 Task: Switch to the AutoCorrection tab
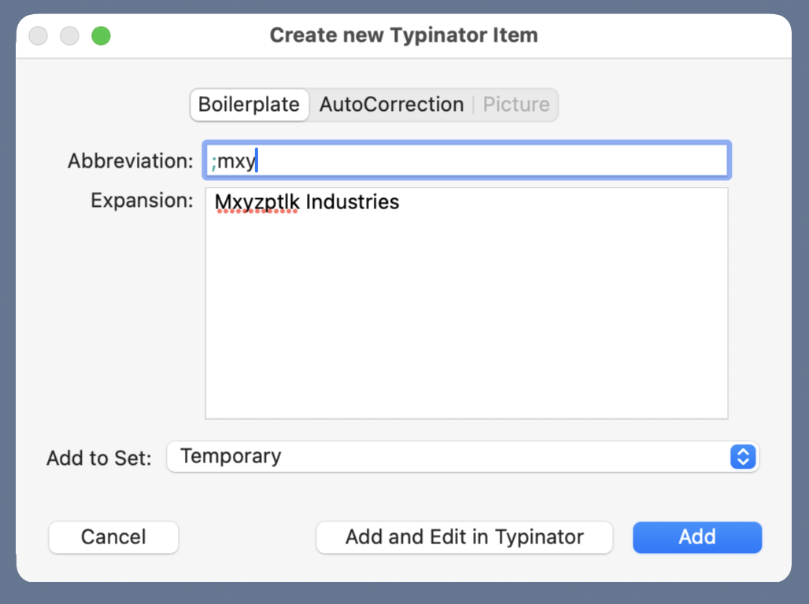click(391, 105)
